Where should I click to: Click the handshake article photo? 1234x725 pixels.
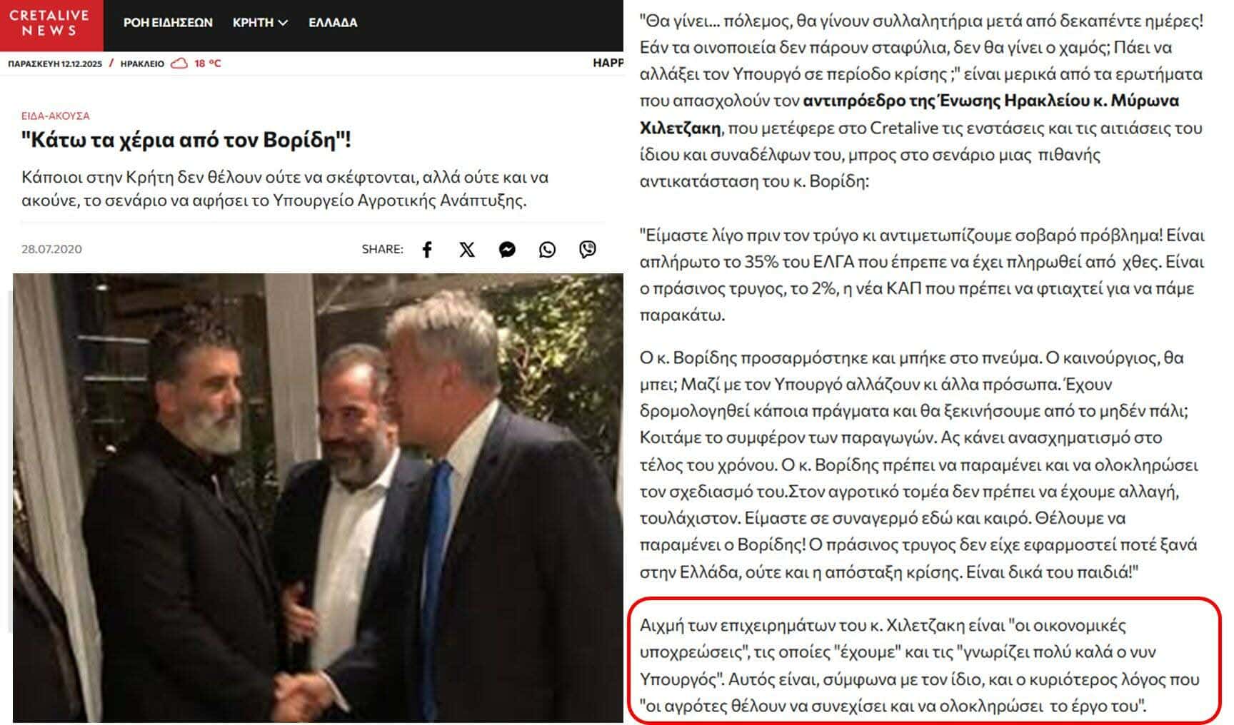coord(318,497)
